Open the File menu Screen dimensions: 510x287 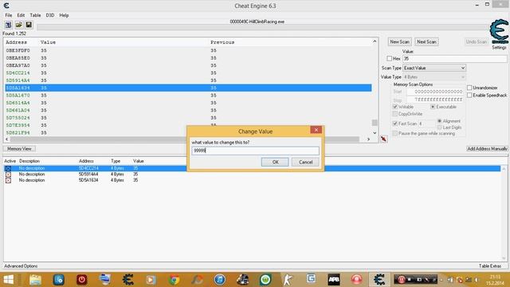coord(9,15)
